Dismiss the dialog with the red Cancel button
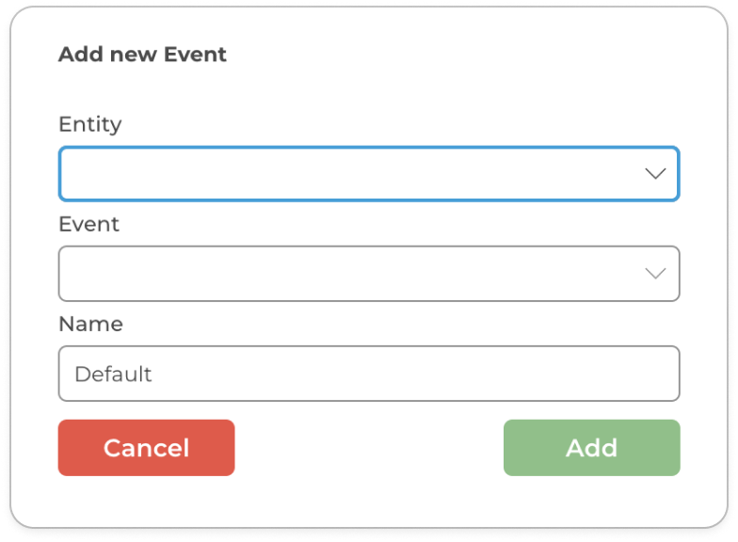This screenshot has width=738, height=542. 146,448
